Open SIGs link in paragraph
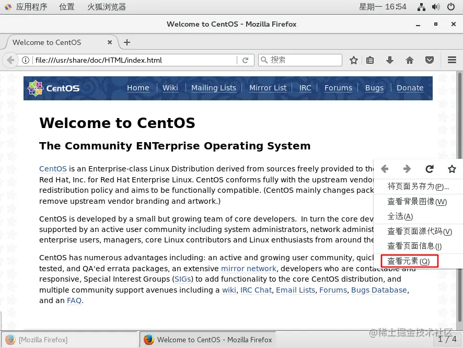This screenshot has width=463, height=348. coord(182,279)
